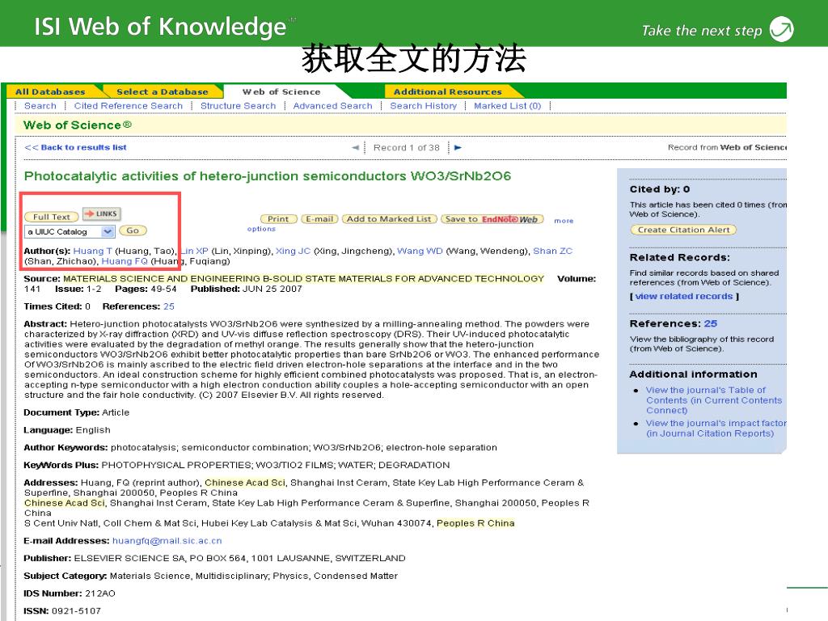Image resolution: width=828 pixels, height=621 pixels.
Task: Open Advanced Search
Action: pyautogui.click(x=332, y=106)
